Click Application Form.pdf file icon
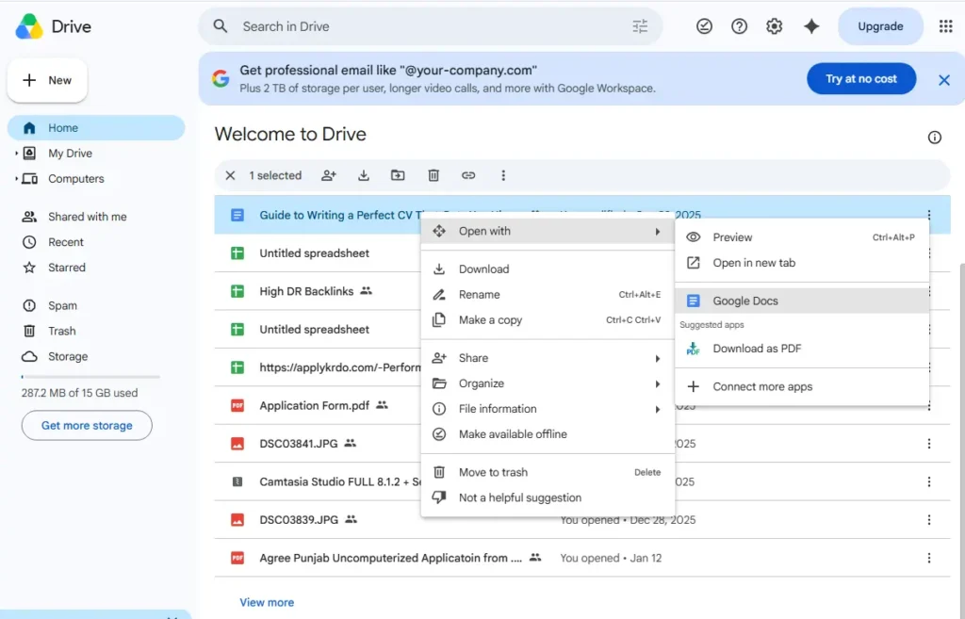 pos(237,405)
